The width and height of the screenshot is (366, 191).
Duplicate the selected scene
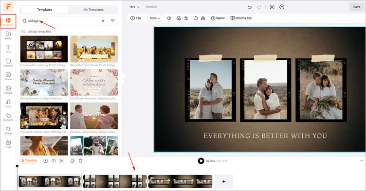pos(73,161)
